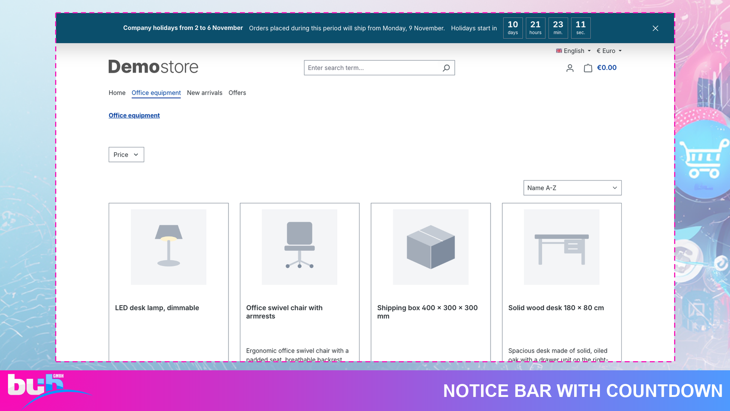
Task: Click the countdown min. box
Action: (x=558, y=28)
